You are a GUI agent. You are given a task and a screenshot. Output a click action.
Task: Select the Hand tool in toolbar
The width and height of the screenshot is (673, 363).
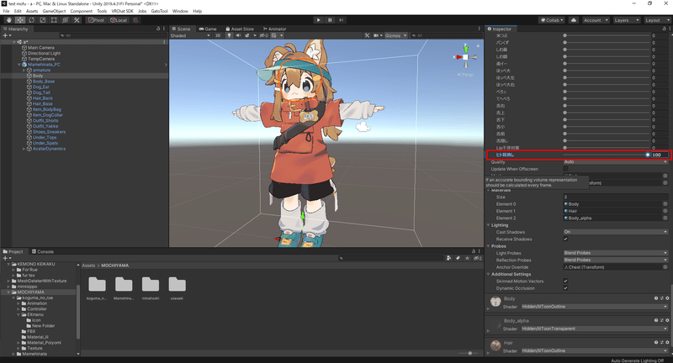point(9,20)
